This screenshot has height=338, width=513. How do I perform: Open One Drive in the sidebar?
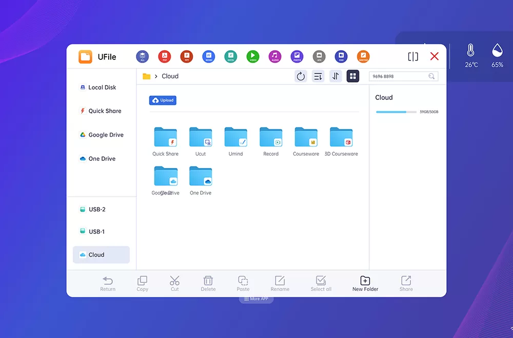pos(98,159)
